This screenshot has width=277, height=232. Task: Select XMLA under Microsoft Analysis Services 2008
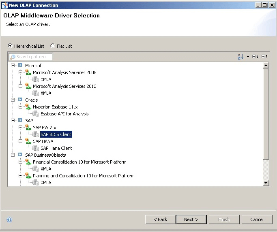tap(46, 79)
